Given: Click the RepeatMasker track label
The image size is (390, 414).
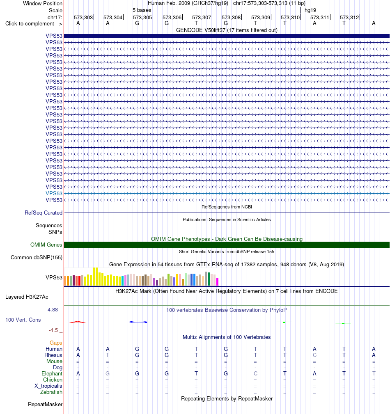Looking at the screenshot, I should tap(45, 405).
